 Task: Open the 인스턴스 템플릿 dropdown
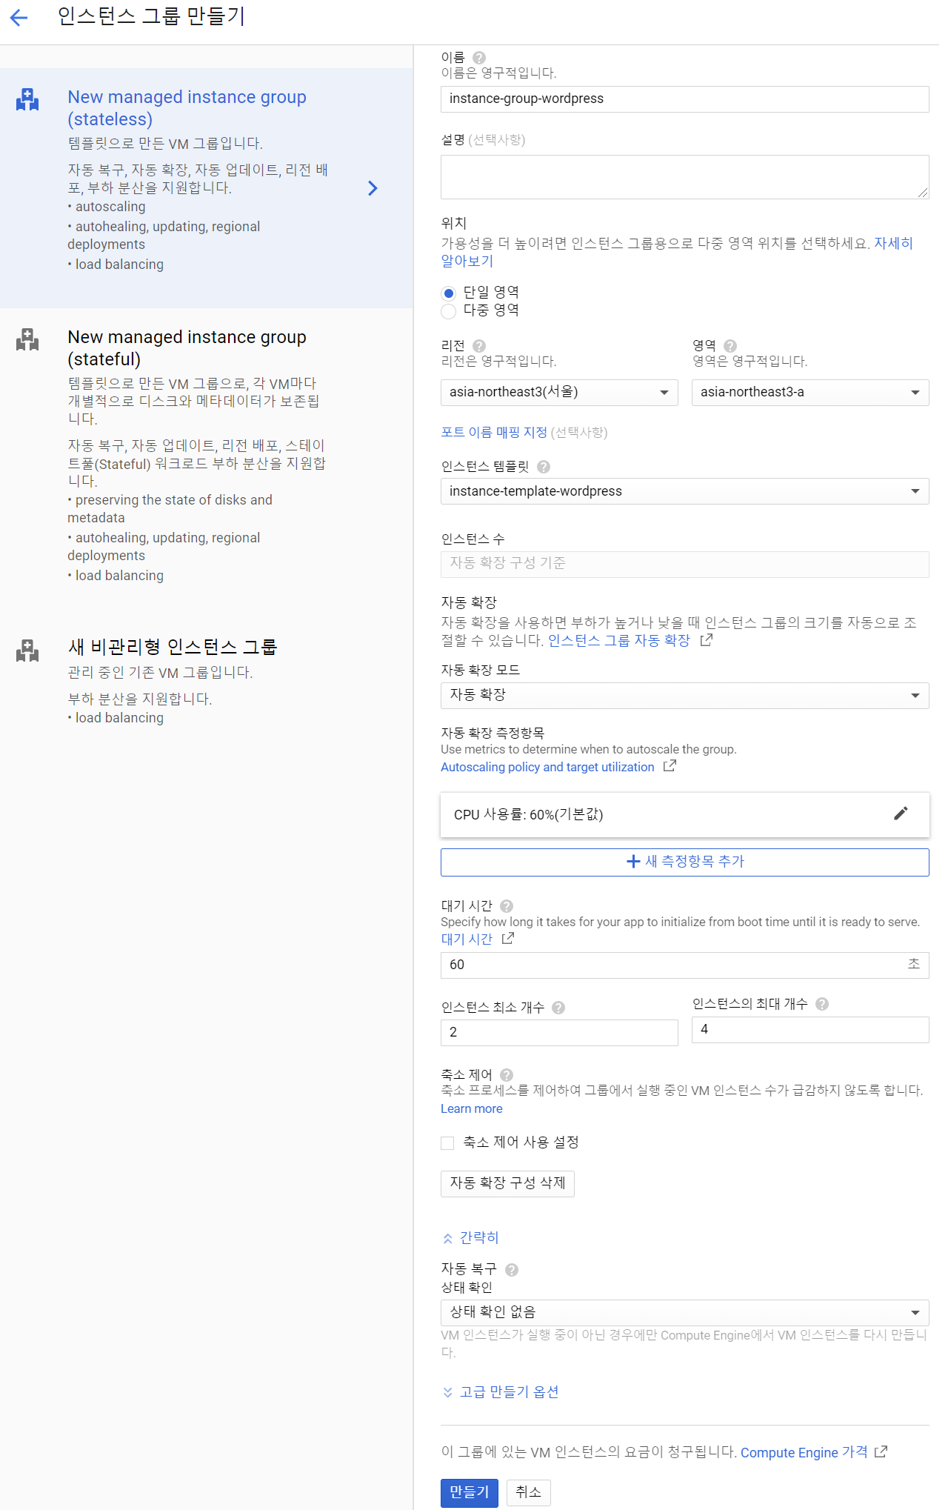pos(685,491)
